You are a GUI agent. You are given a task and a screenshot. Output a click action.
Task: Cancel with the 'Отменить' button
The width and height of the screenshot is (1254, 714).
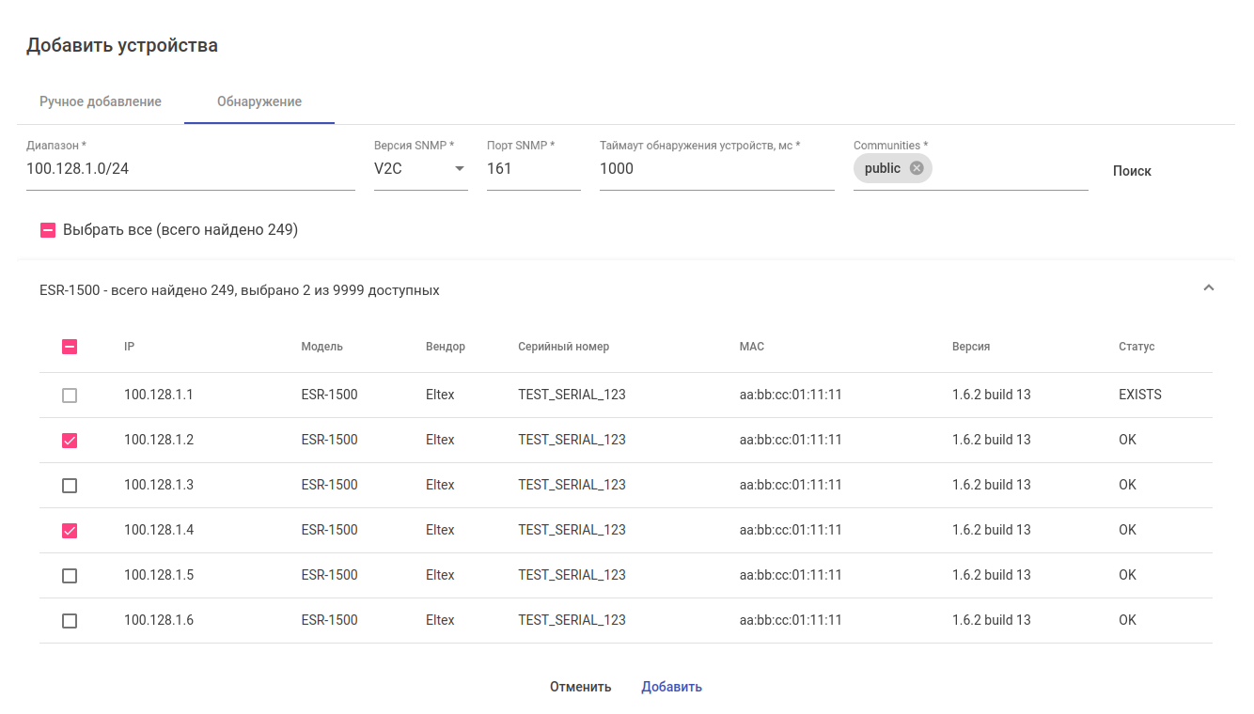(x=580, y=687)
